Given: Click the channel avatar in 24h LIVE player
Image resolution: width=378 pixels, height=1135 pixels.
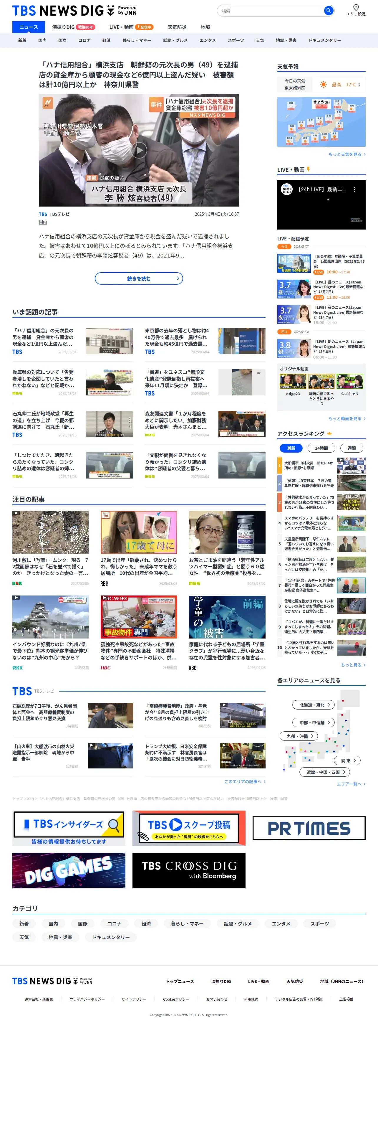Looking at the screenshot, I should (287, 189).
